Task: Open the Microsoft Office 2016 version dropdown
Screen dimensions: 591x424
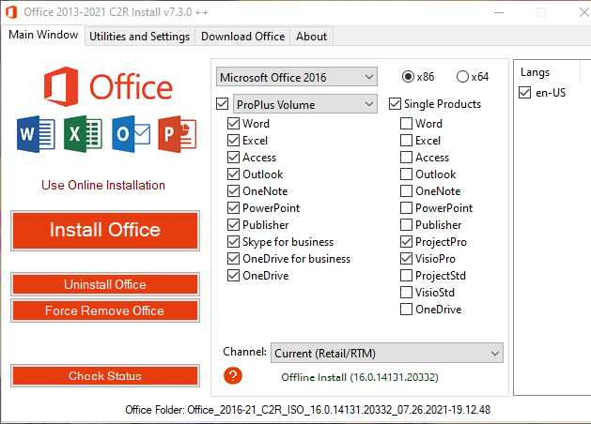Action: pos(297,77)
